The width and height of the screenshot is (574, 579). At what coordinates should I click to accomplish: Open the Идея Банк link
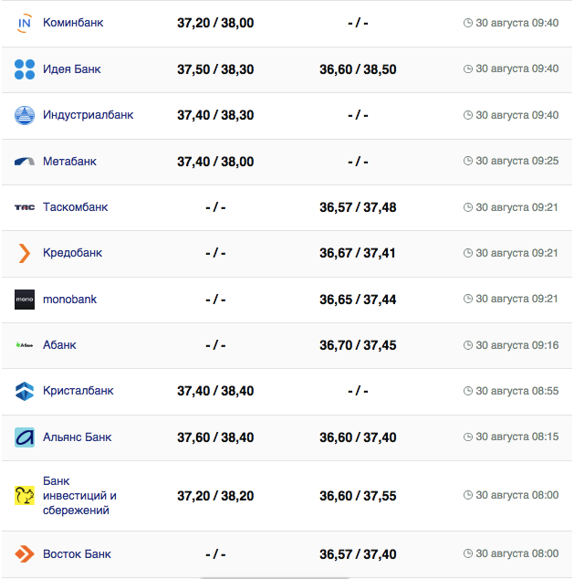click(72, 69)
